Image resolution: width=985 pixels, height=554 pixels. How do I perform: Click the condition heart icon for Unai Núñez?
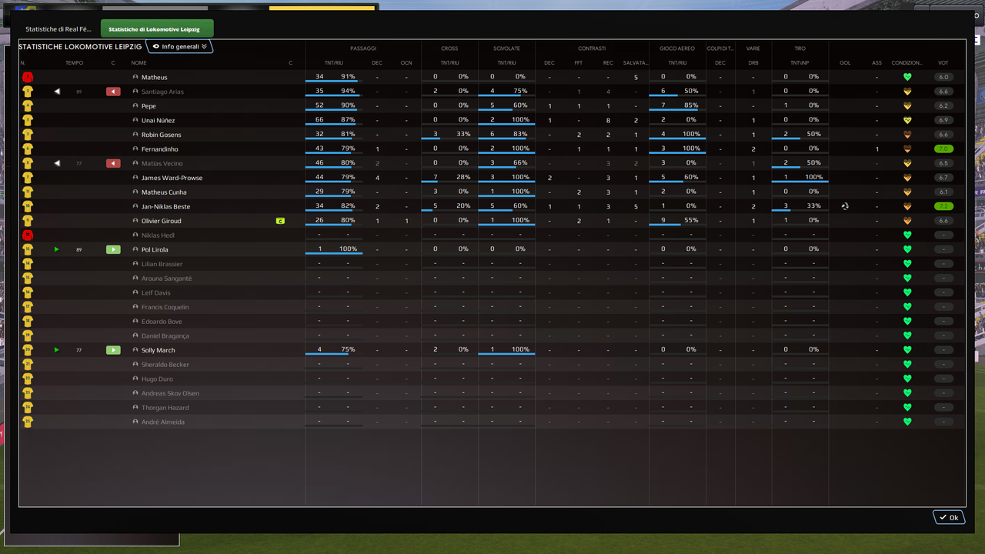907,120
